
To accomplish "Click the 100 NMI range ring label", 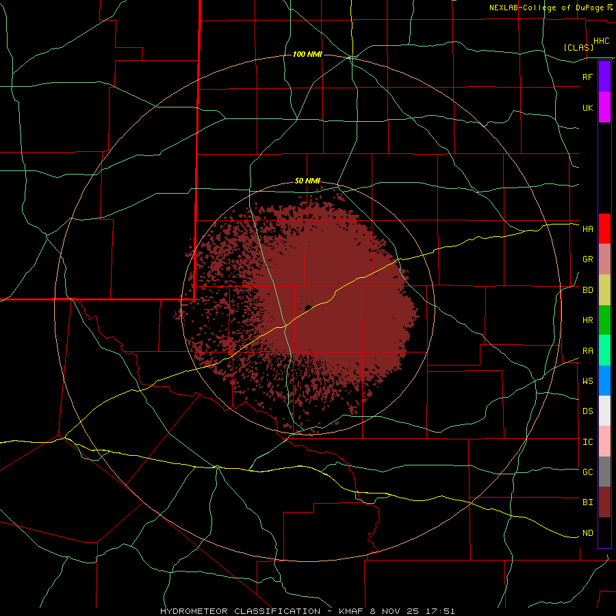I will (x=307, y=54).
